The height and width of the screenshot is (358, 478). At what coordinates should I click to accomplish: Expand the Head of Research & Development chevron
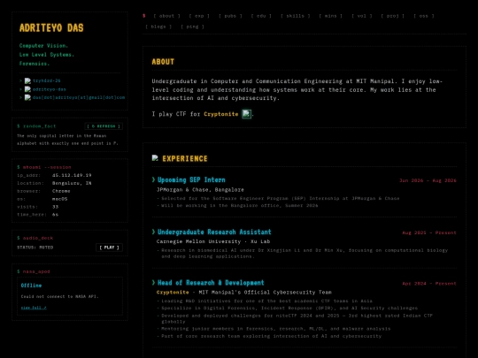(154, 283)
